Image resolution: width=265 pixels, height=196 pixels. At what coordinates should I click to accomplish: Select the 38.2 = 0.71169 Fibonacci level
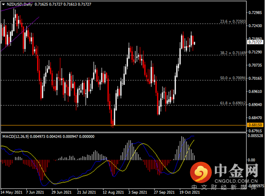(233, 53)
